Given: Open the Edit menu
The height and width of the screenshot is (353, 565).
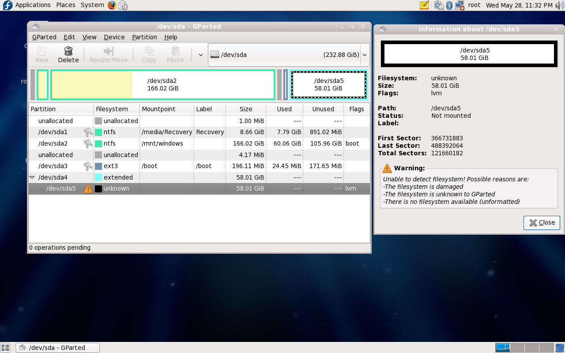Looking at the screenshot, I should (69, 37).
